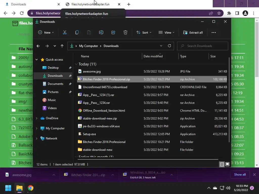This screenshot has width=259, height=194.
Task: Open the See more three-dots menu
Action: pyautogui.click(x=213, y=33)
